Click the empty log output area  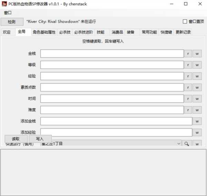[x=103, y=172]
